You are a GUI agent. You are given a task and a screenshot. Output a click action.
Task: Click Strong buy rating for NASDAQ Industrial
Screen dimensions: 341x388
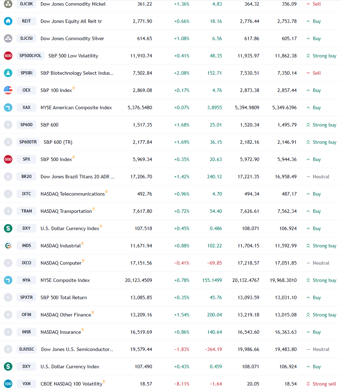321,246
